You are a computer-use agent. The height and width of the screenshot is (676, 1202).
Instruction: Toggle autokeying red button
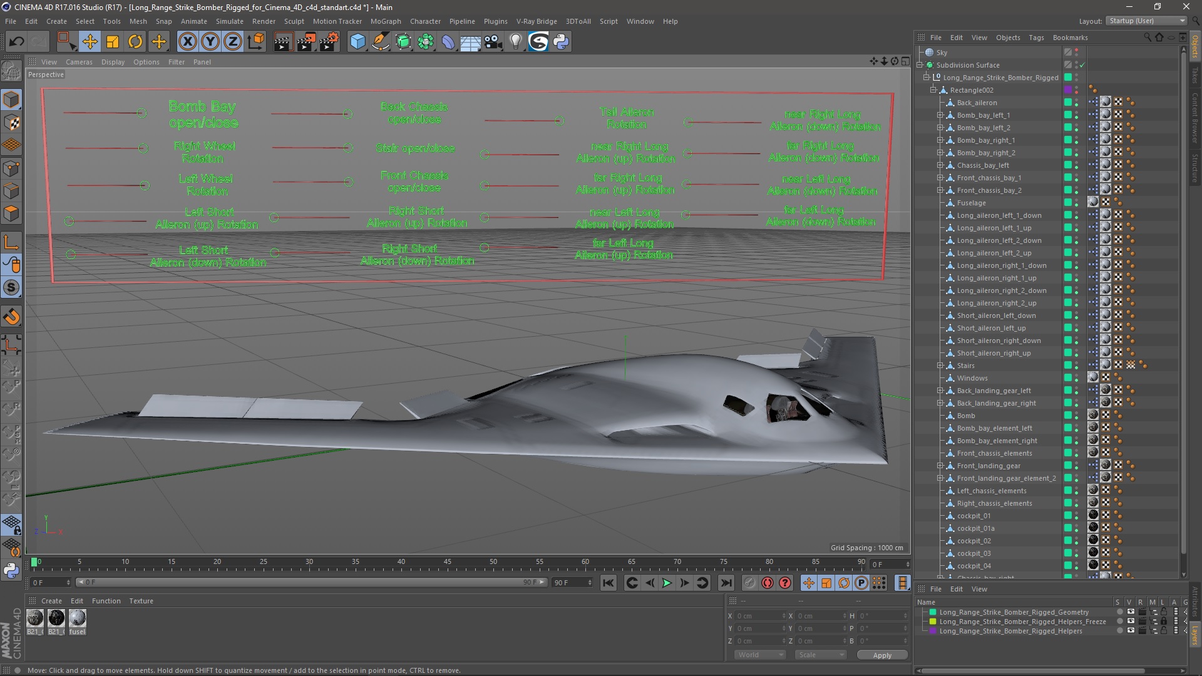768,583
